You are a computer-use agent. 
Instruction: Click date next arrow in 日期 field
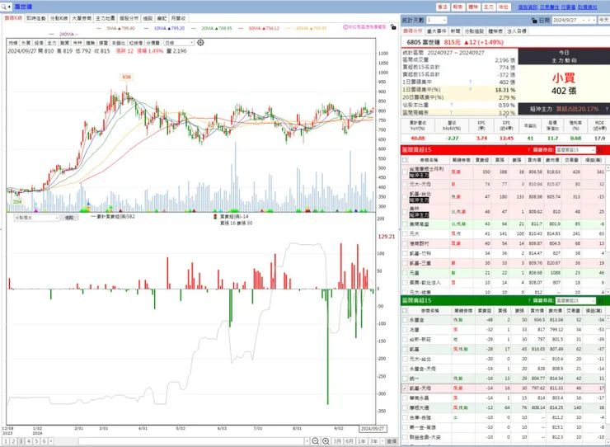click(594, 20)
